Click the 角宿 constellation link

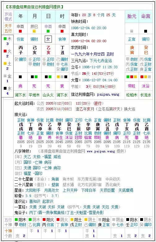[x=55, y=179]
